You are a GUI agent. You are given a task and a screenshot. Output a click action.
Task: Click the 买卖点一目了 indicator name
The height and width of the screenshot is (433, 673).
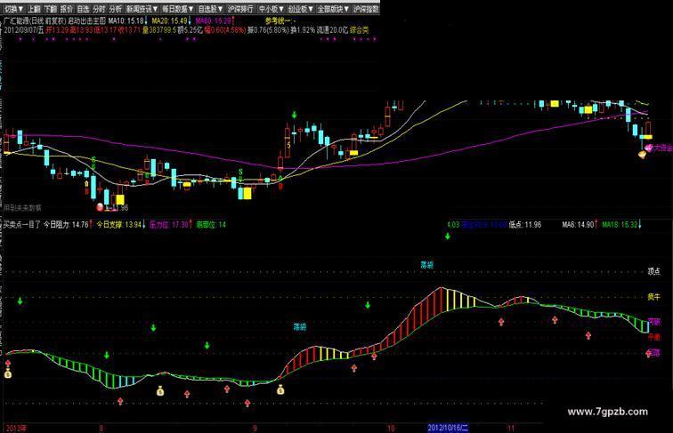click(x=22, y=225)
